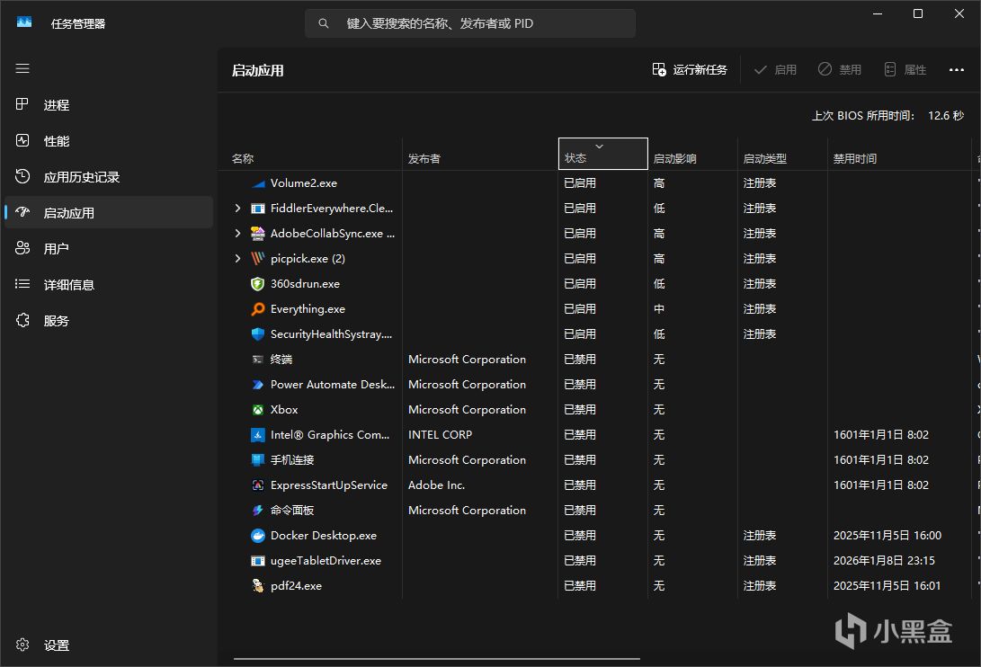Click the INTEL CORP publisher cell
The height and width of the screenshot is (667, 981).
click(x=440, y=435)
